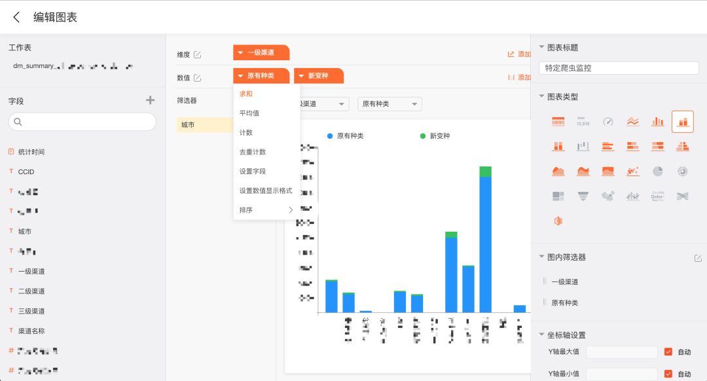Select the stacked horizontal bar chart type

click(x=632, y=146)
